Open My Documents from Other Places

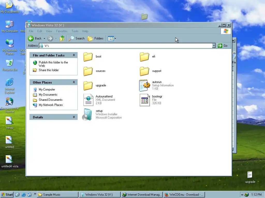[48, 95]
